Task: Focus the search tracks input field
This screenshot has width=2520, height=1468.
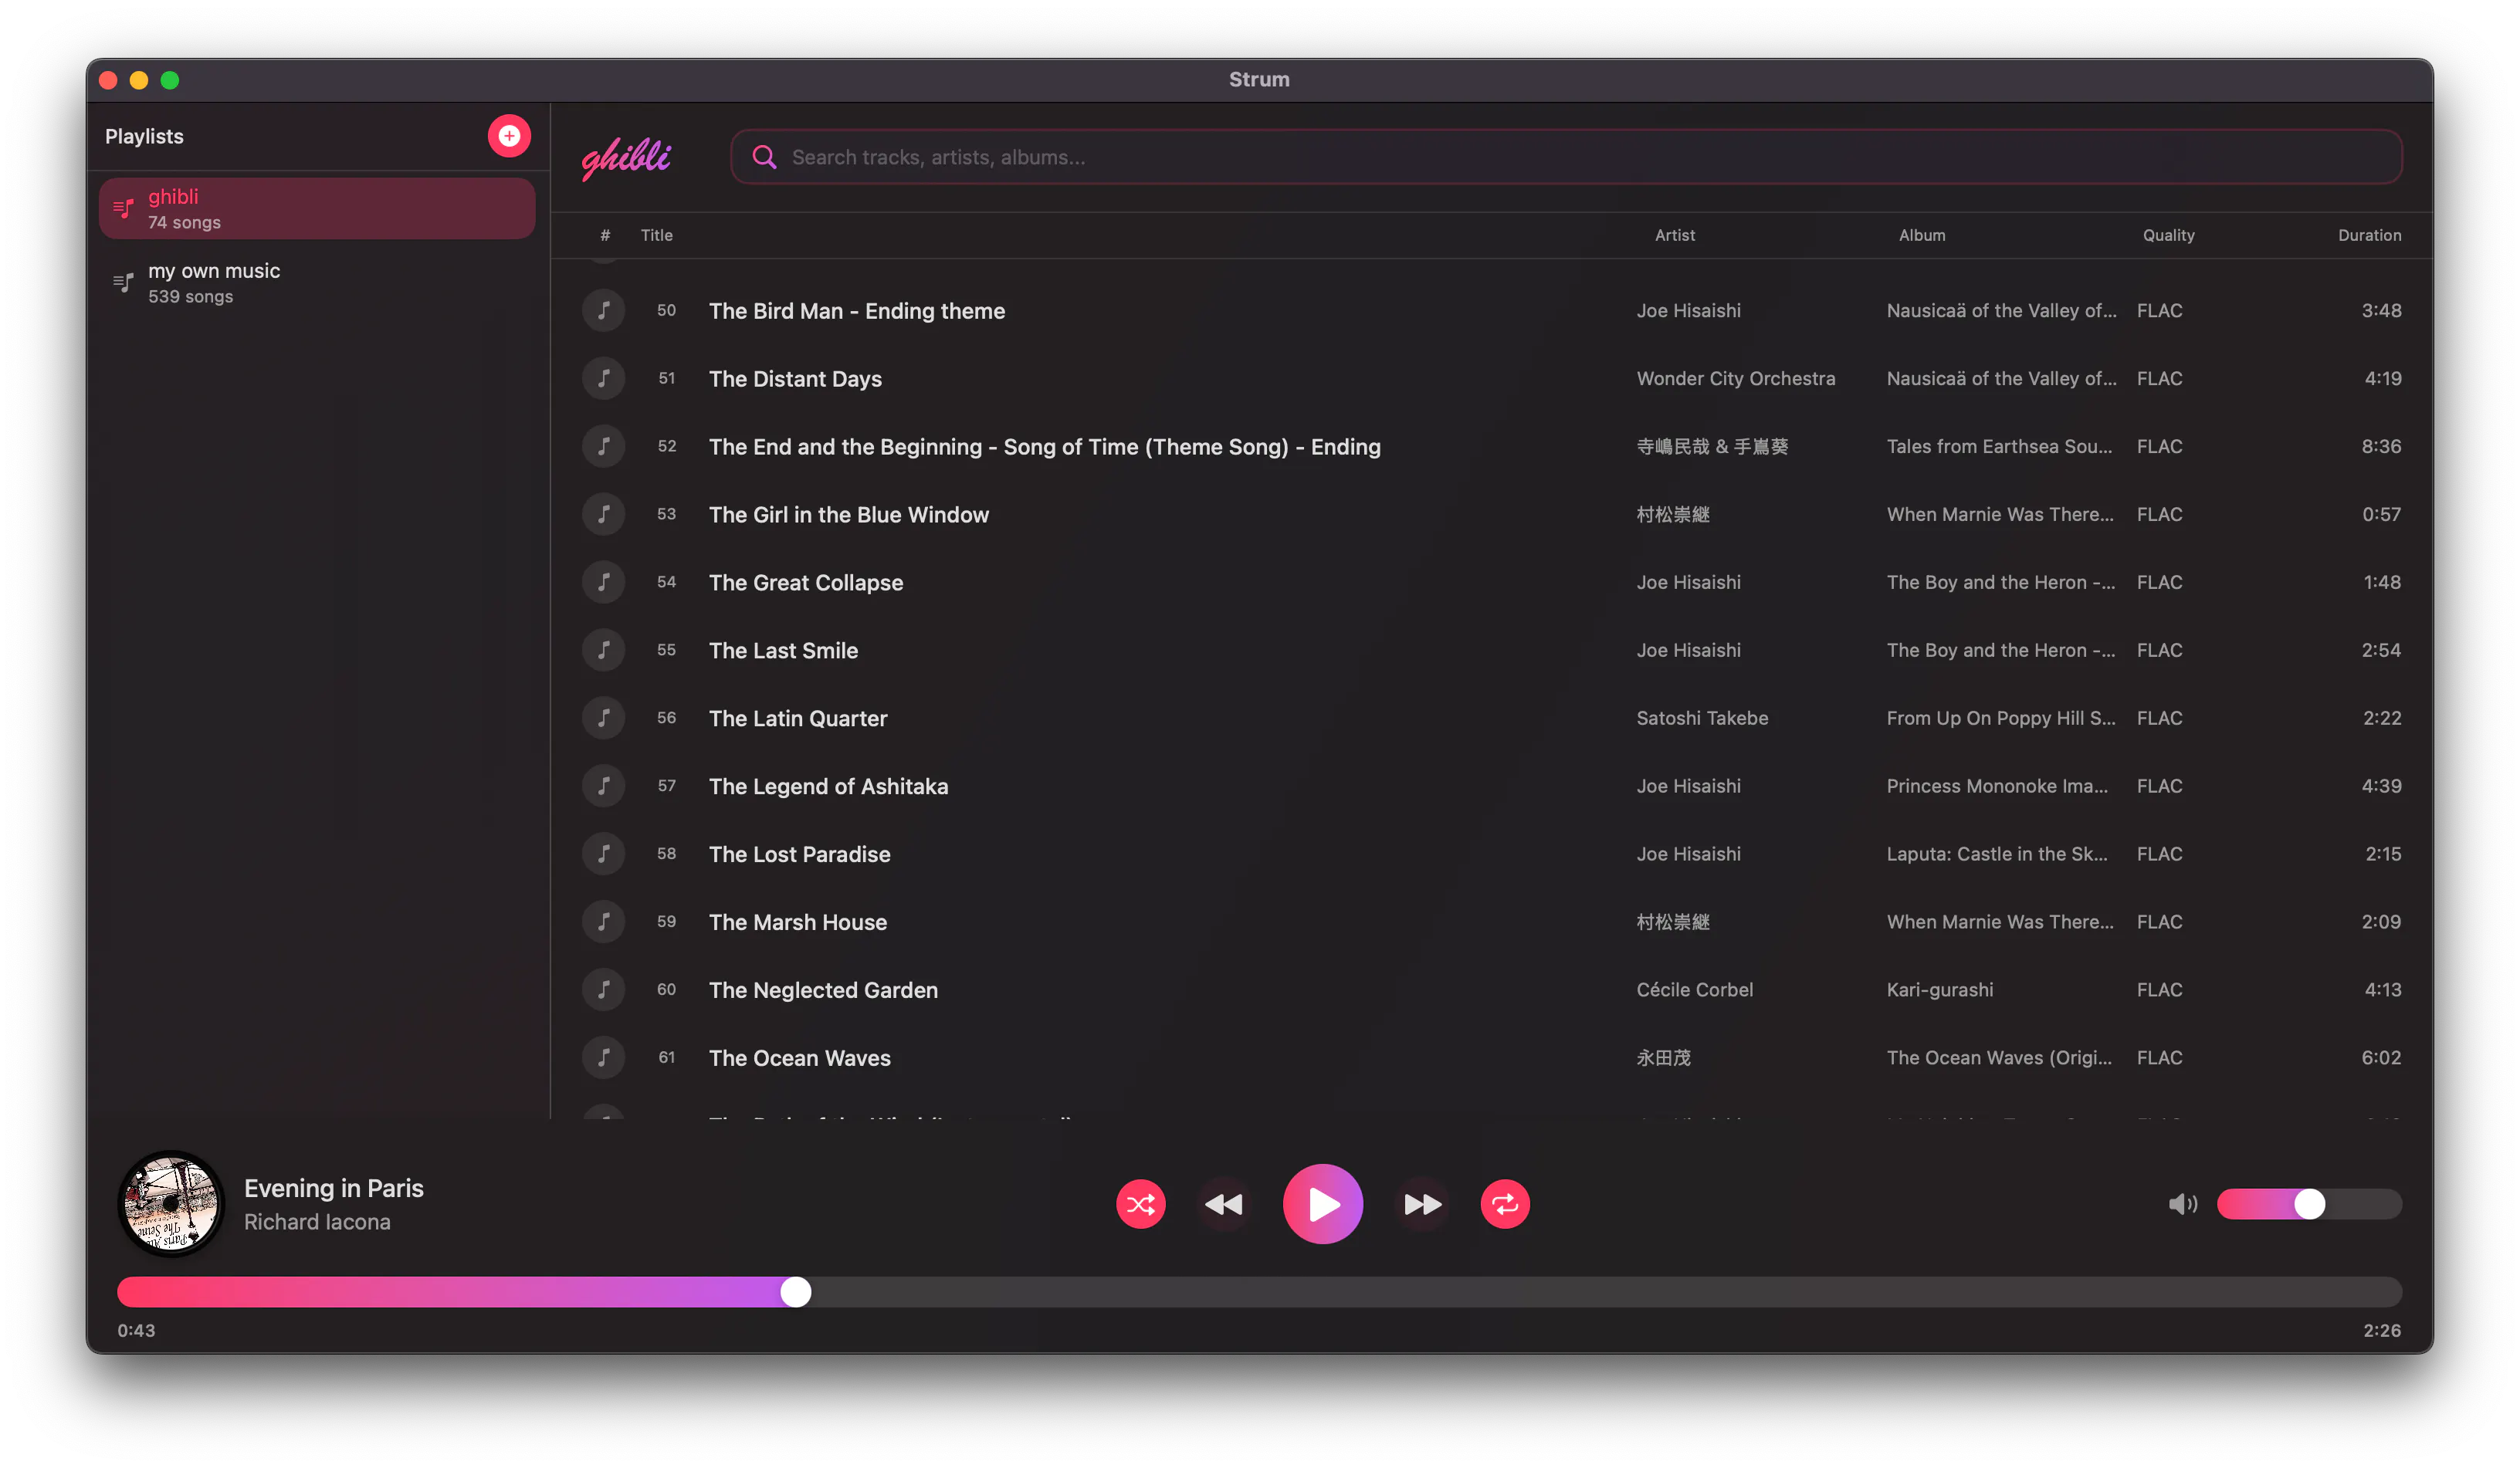Action: (x=1566, y=157)
